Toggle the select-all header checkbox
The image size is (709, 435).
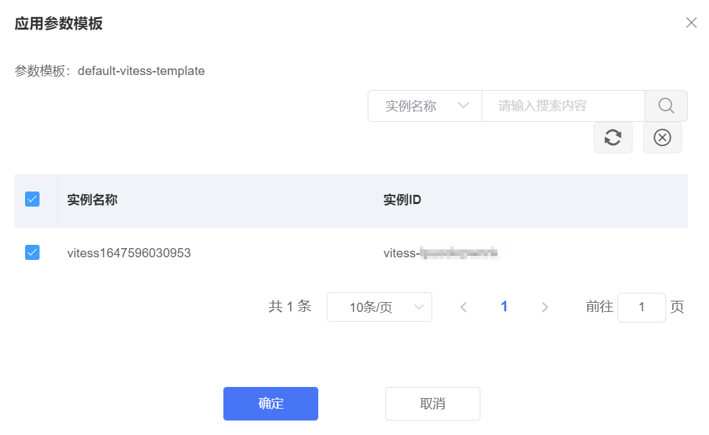click(x=32, y=199)
